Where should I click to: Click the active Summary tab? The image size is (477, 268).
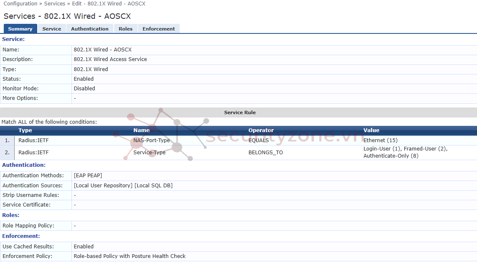click(20, 28)
